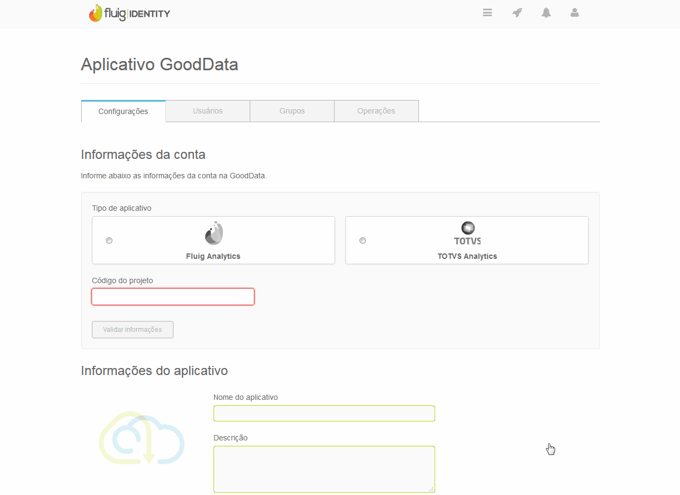Image resolution: width=680 pixels, height=495 pixels.
Task: Switch to the Operações tab
Action: (376, 111)
